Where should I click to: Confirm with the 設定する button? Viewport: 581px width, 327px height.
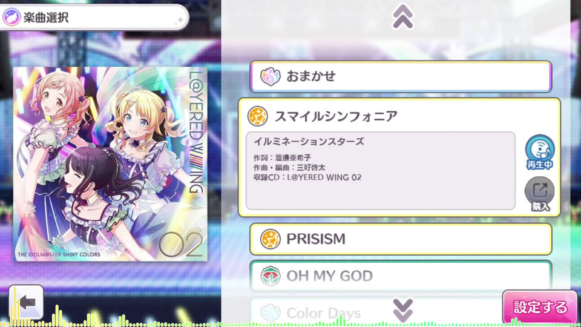(540, 307)
